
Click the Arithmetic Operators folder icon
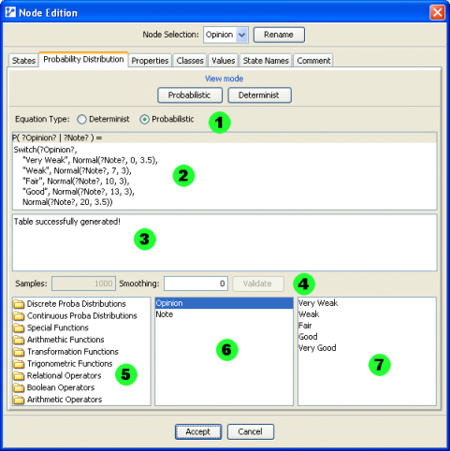19,400
